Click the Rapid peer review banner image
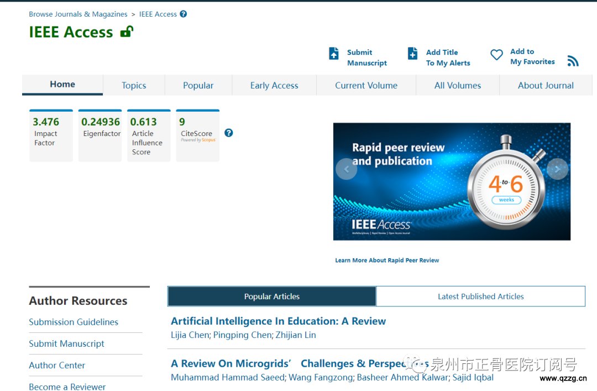Screen dimensions: 597x391 point(452,181)
